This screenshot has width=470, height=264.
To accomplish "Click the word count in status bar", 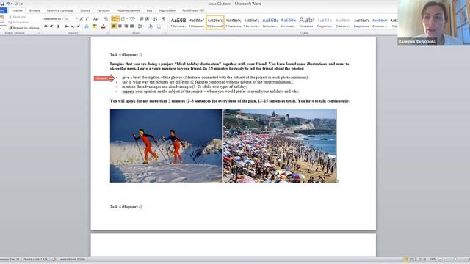I will tap(36, 259).
